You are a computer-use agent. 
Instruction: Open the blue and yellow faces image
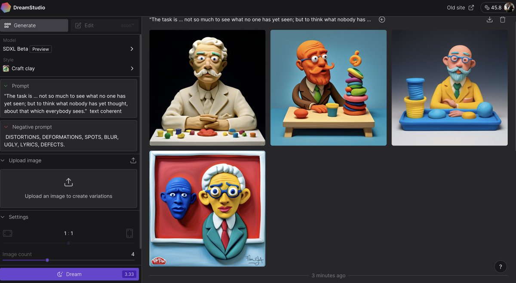point(207,208)
